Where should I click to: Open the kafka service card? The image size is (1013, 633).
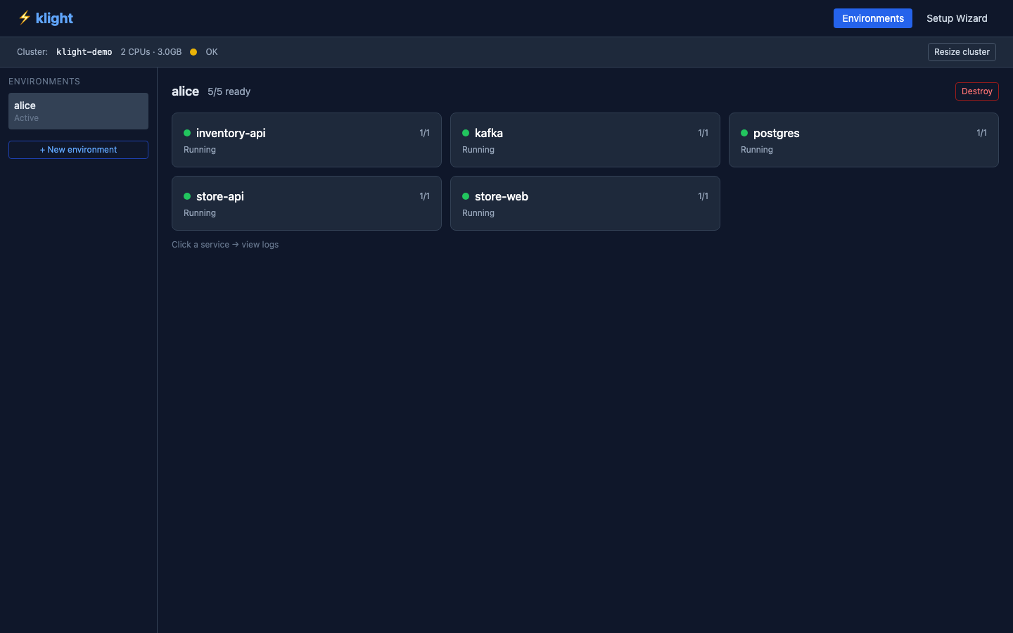click(585, 140)
